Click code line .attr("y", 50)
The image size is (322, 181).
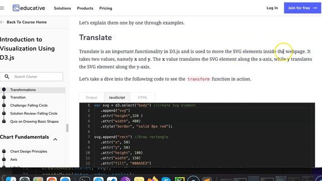[115, 147]
